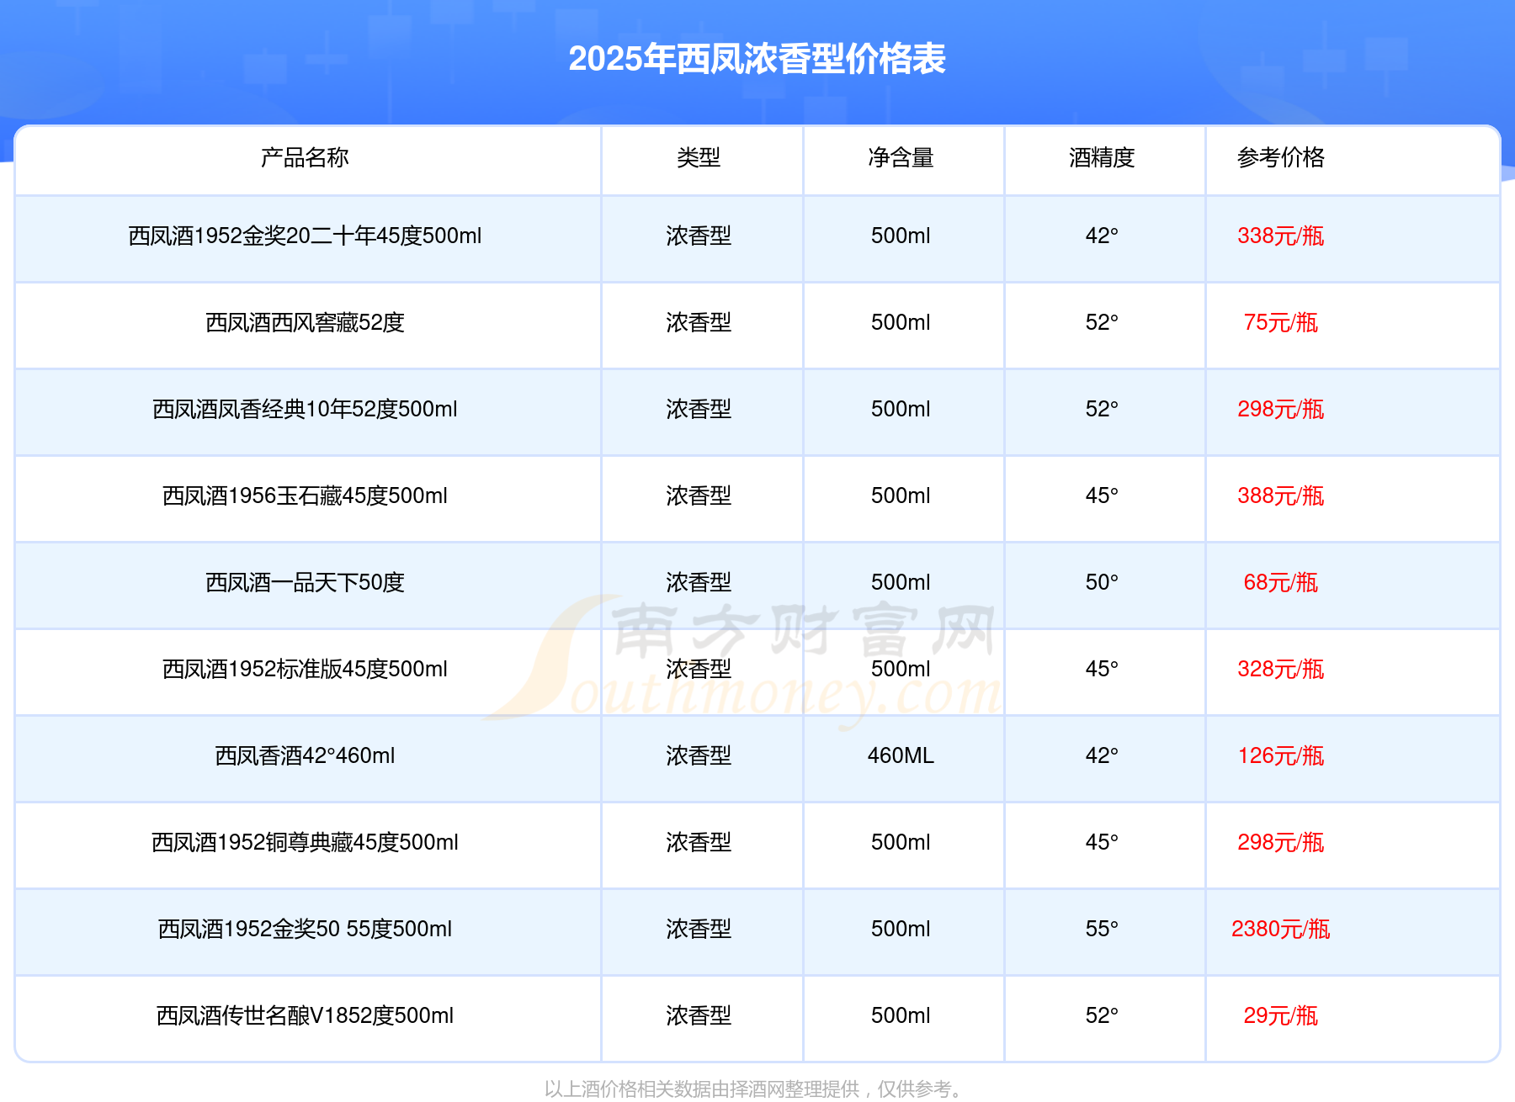Click 500ml in the 1952金奖50 row

click(x=901, y=929)
